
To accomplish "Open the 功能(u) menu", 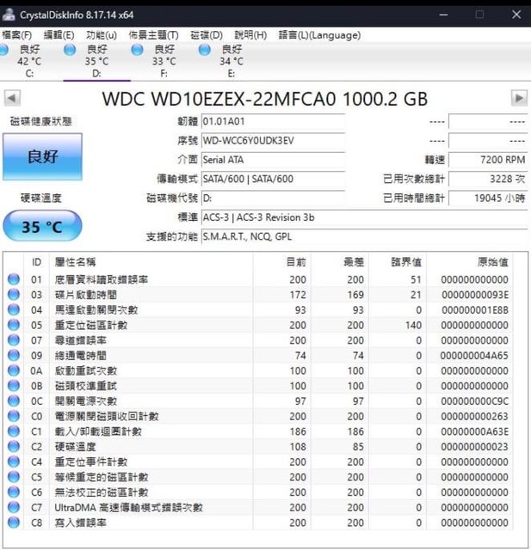I will (x=102, y=35).
